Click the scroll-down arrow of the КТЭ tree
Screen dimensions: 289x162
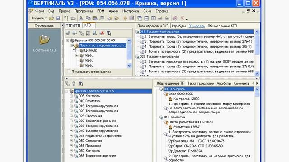pos(129,66)
